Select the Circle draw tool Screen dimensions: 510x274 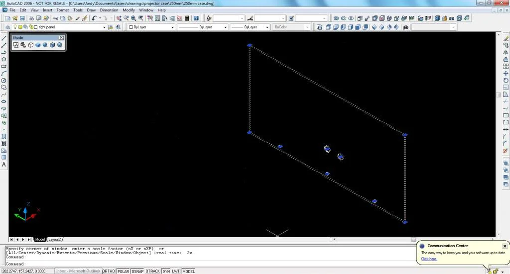click(x=4, y=81)
